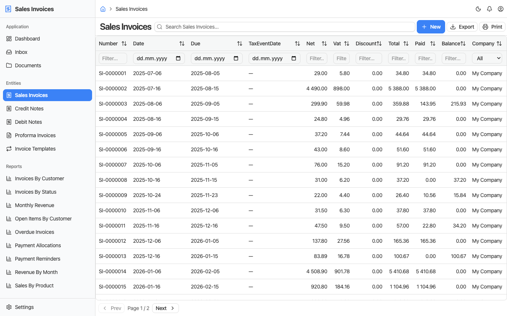507x316 pixels.
Task: Open user account profile icon
Action: [501, 9]
